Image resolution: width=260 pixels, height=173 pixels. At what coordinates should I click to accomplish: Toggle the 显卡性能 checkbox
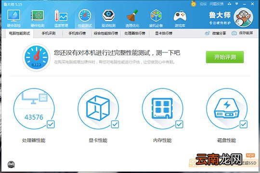point(115,124)
